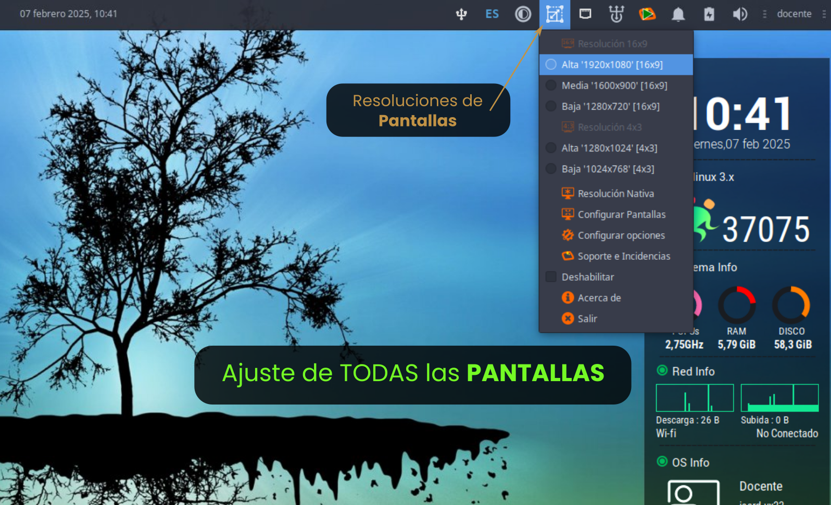Click the RAM usage ring gauge
831x505 pixels.
click(x=737, y=305)
